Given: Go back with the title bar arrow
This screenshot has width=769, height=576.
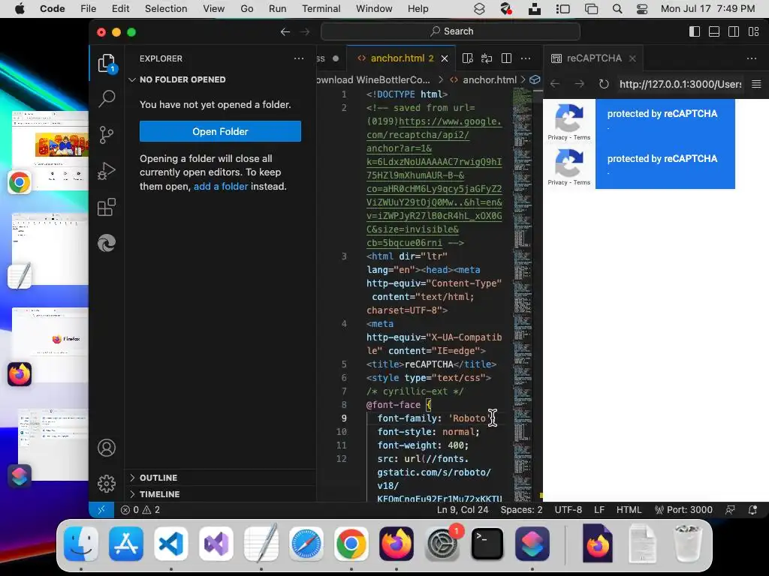Looking at the screenshot, I should 285,31.
